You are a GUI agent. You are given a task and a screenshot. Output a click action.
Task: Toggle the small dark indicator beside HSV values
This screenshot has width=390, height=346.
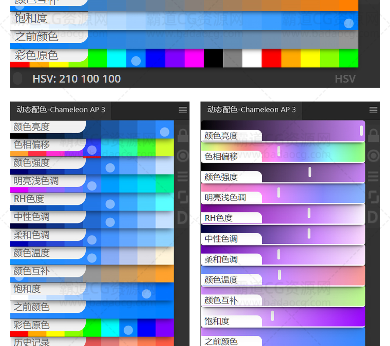pos(18,79)
